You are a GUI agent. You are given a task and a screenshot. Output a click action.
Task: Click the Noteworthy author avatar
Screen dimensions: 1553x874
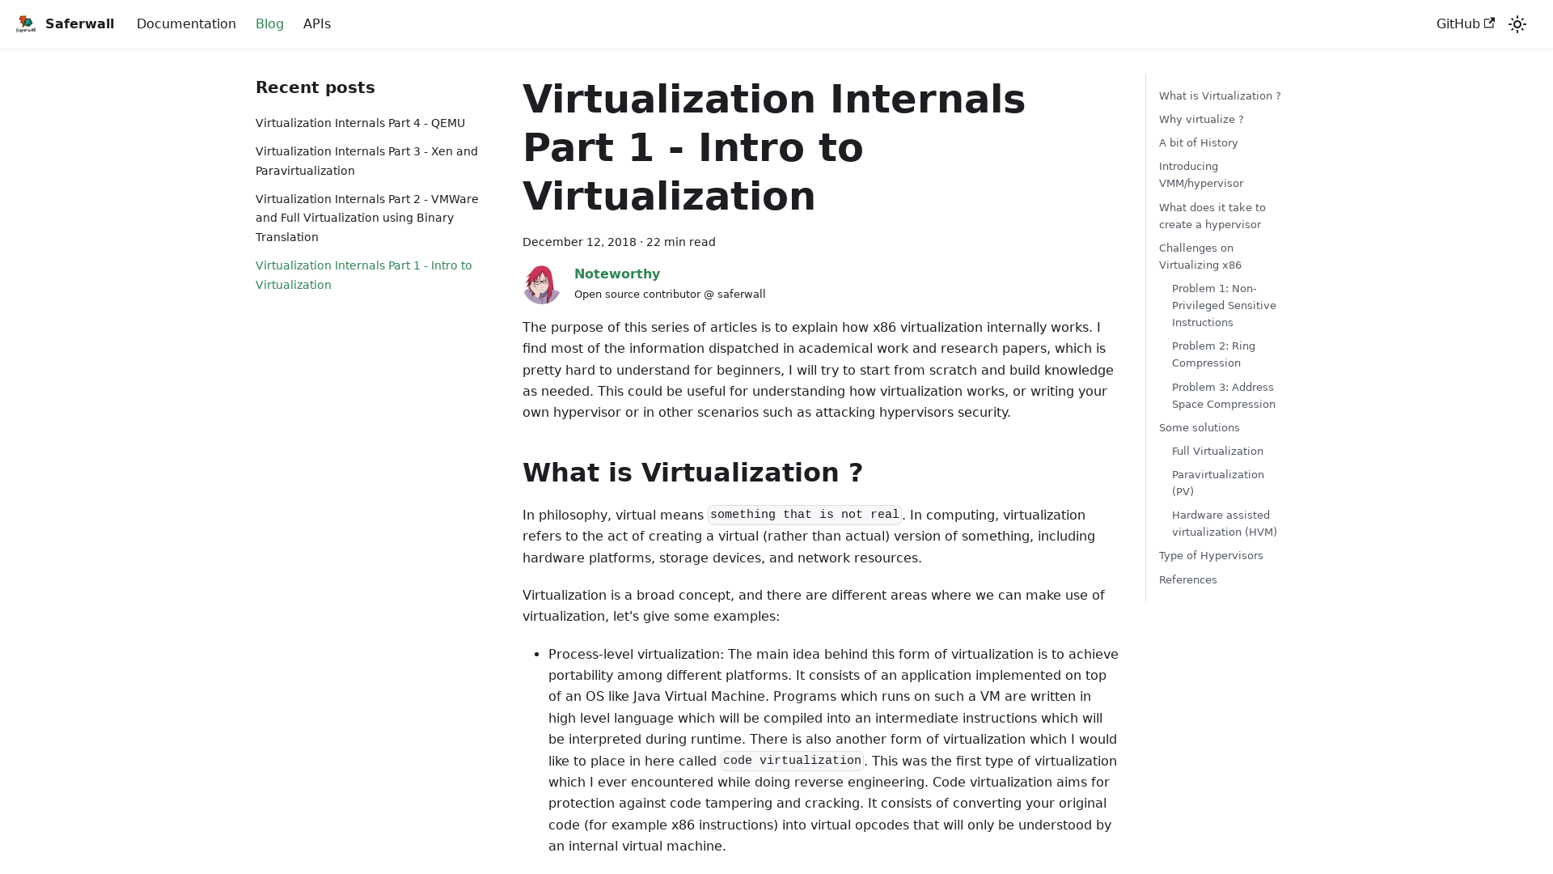543,284
